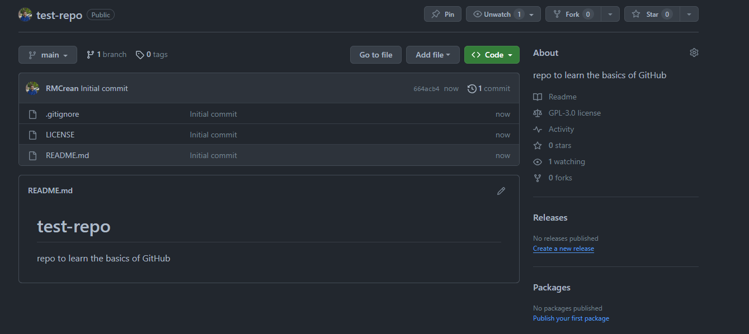Star the repository with the Star button
The width and height of the screenshot is (749, 334).
coord(652,14)
